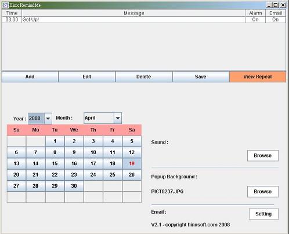Choose day 30 on the calendar
Image resolution: width=289 pixels, height=234 pixels.
(x=74, y=186)
